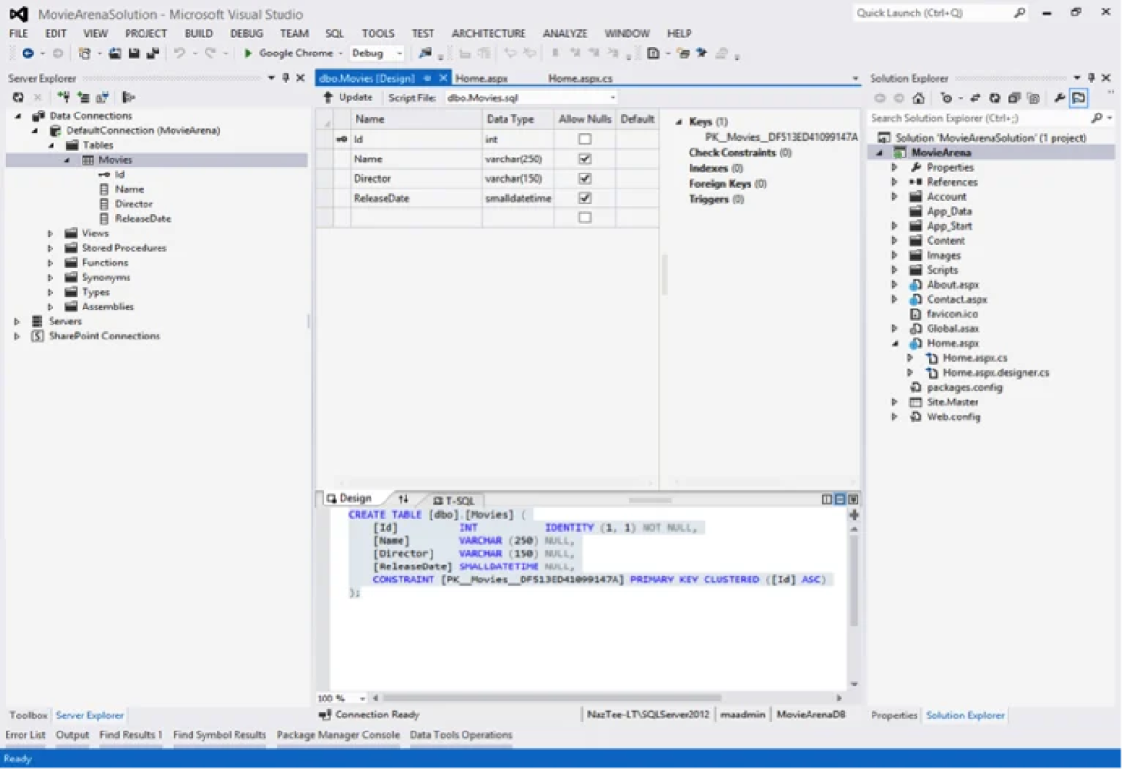Click the Navigate Backward toolbar icon
Viewport: 1122px width, 769px height.
click(x=27, y=53)
